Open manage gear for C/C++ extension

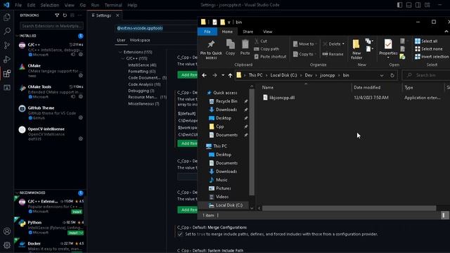(81, 55)
